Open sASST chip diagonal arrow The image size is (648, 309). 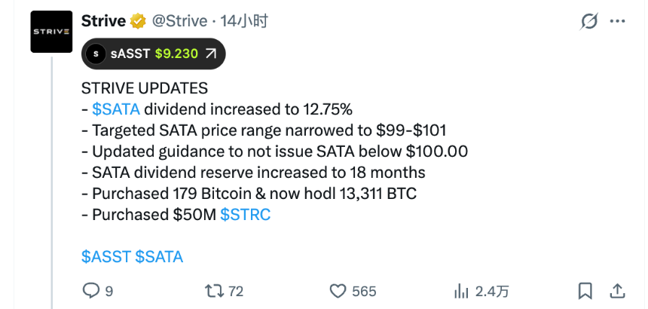pyautogui.click(x=211, y=54)
